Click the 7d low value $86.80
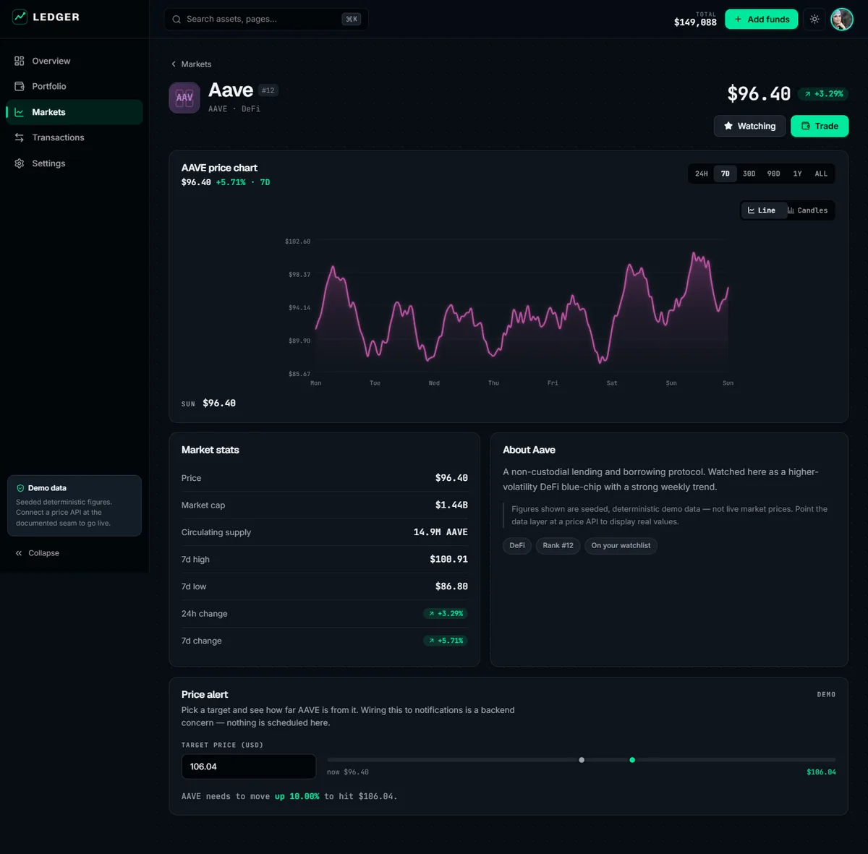This screenshot has height=854, width=868. (x=451, y=586)
